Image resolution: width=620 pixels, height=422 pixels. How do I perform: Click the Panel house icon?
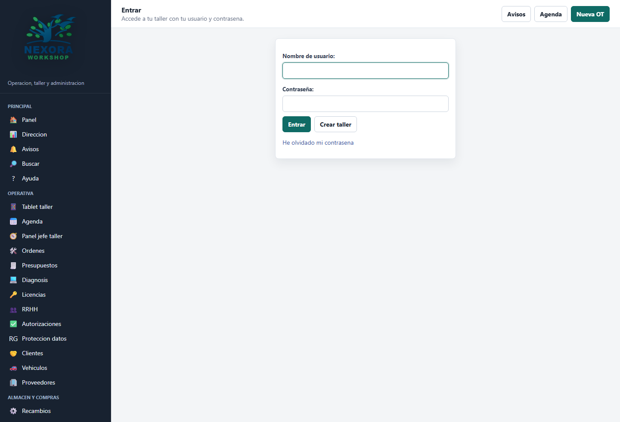tap(13, 120)
